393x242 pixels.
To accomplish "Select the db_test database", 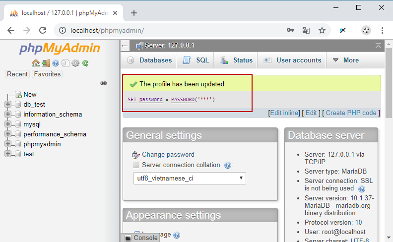I will tap(34, 104).
